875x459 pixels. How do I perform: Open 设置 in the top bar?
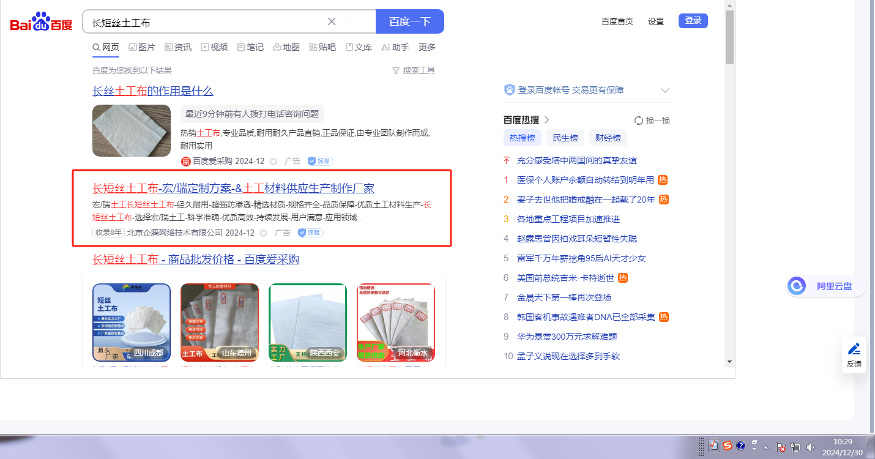click(x=656, y=21)
